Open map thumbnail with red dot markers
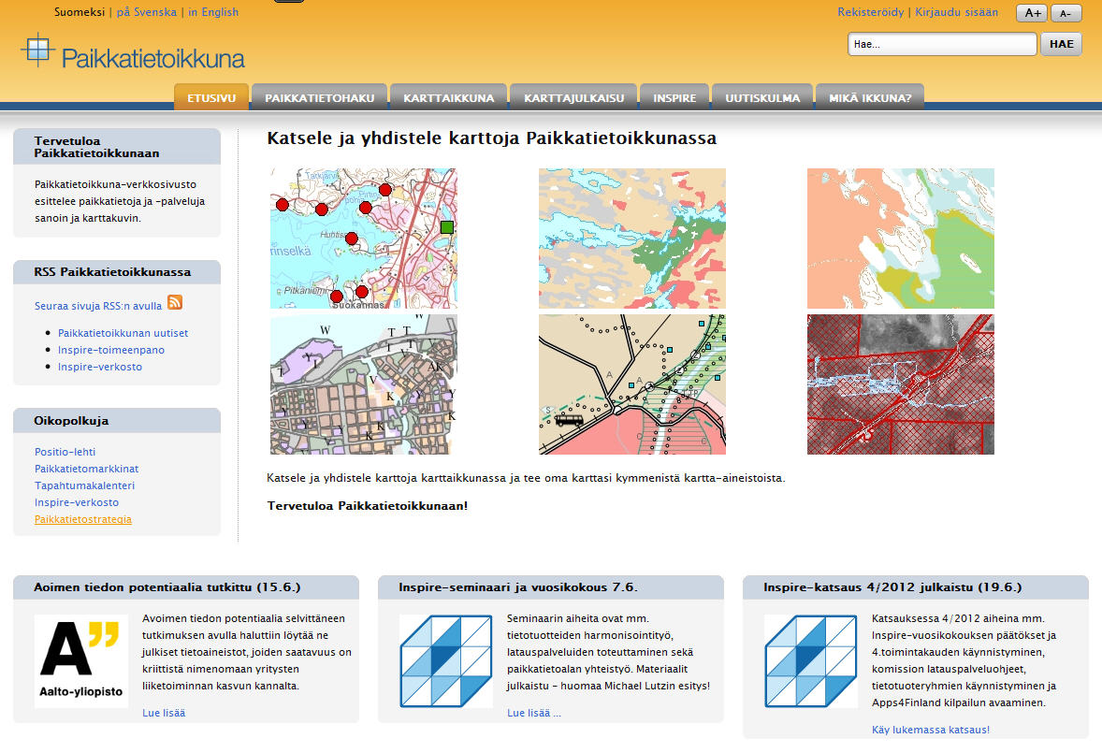The image size is (1102, 753). 363,239
